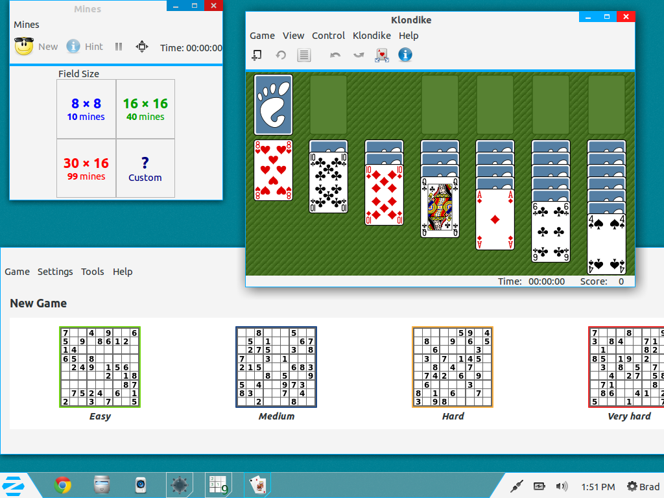Open the music player icon in the taskbar
Screen dimensions: 664x498
click(x=141, y=485)
